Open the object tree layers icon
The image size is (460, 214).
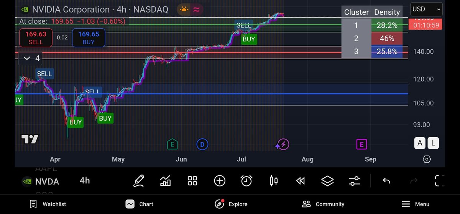(327, 181)
